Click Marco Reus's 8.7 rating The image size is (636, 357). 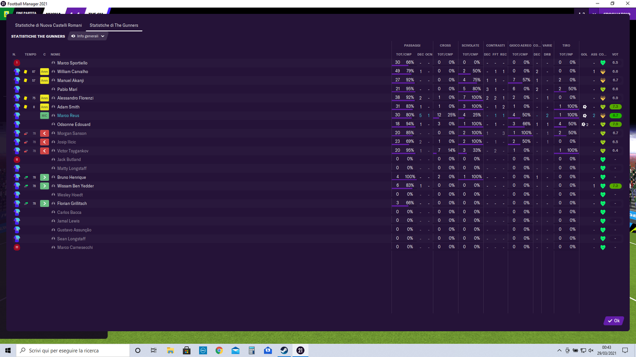[x=615, y=116]
